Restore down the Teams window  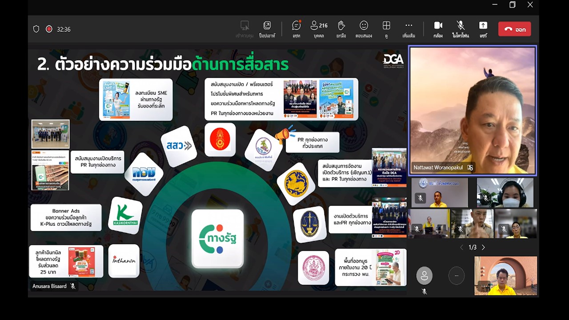click(513, 5)
